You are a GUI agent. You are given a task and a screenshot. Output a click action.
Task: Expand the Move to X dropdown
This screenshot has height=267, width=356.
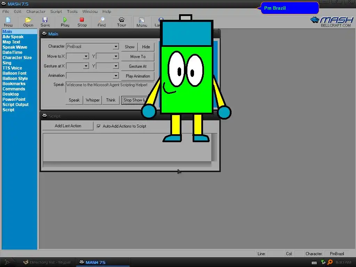(86, 56)
